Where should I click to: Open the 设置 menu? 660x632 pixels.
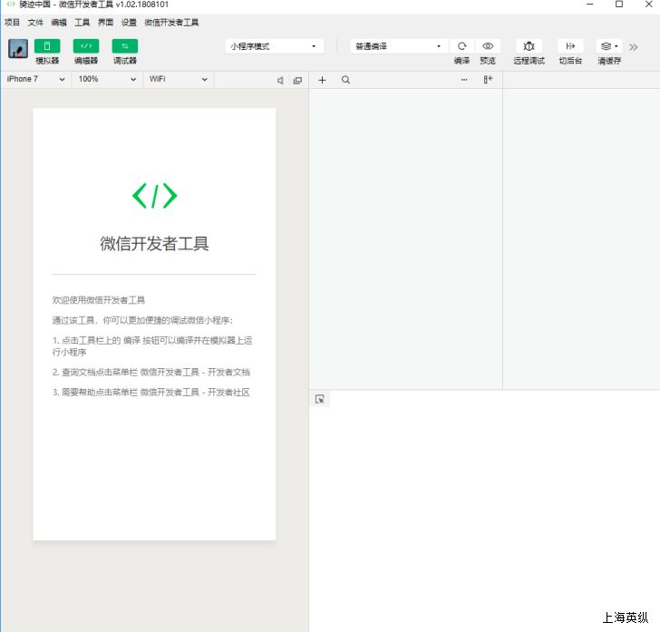coord(129,23)
